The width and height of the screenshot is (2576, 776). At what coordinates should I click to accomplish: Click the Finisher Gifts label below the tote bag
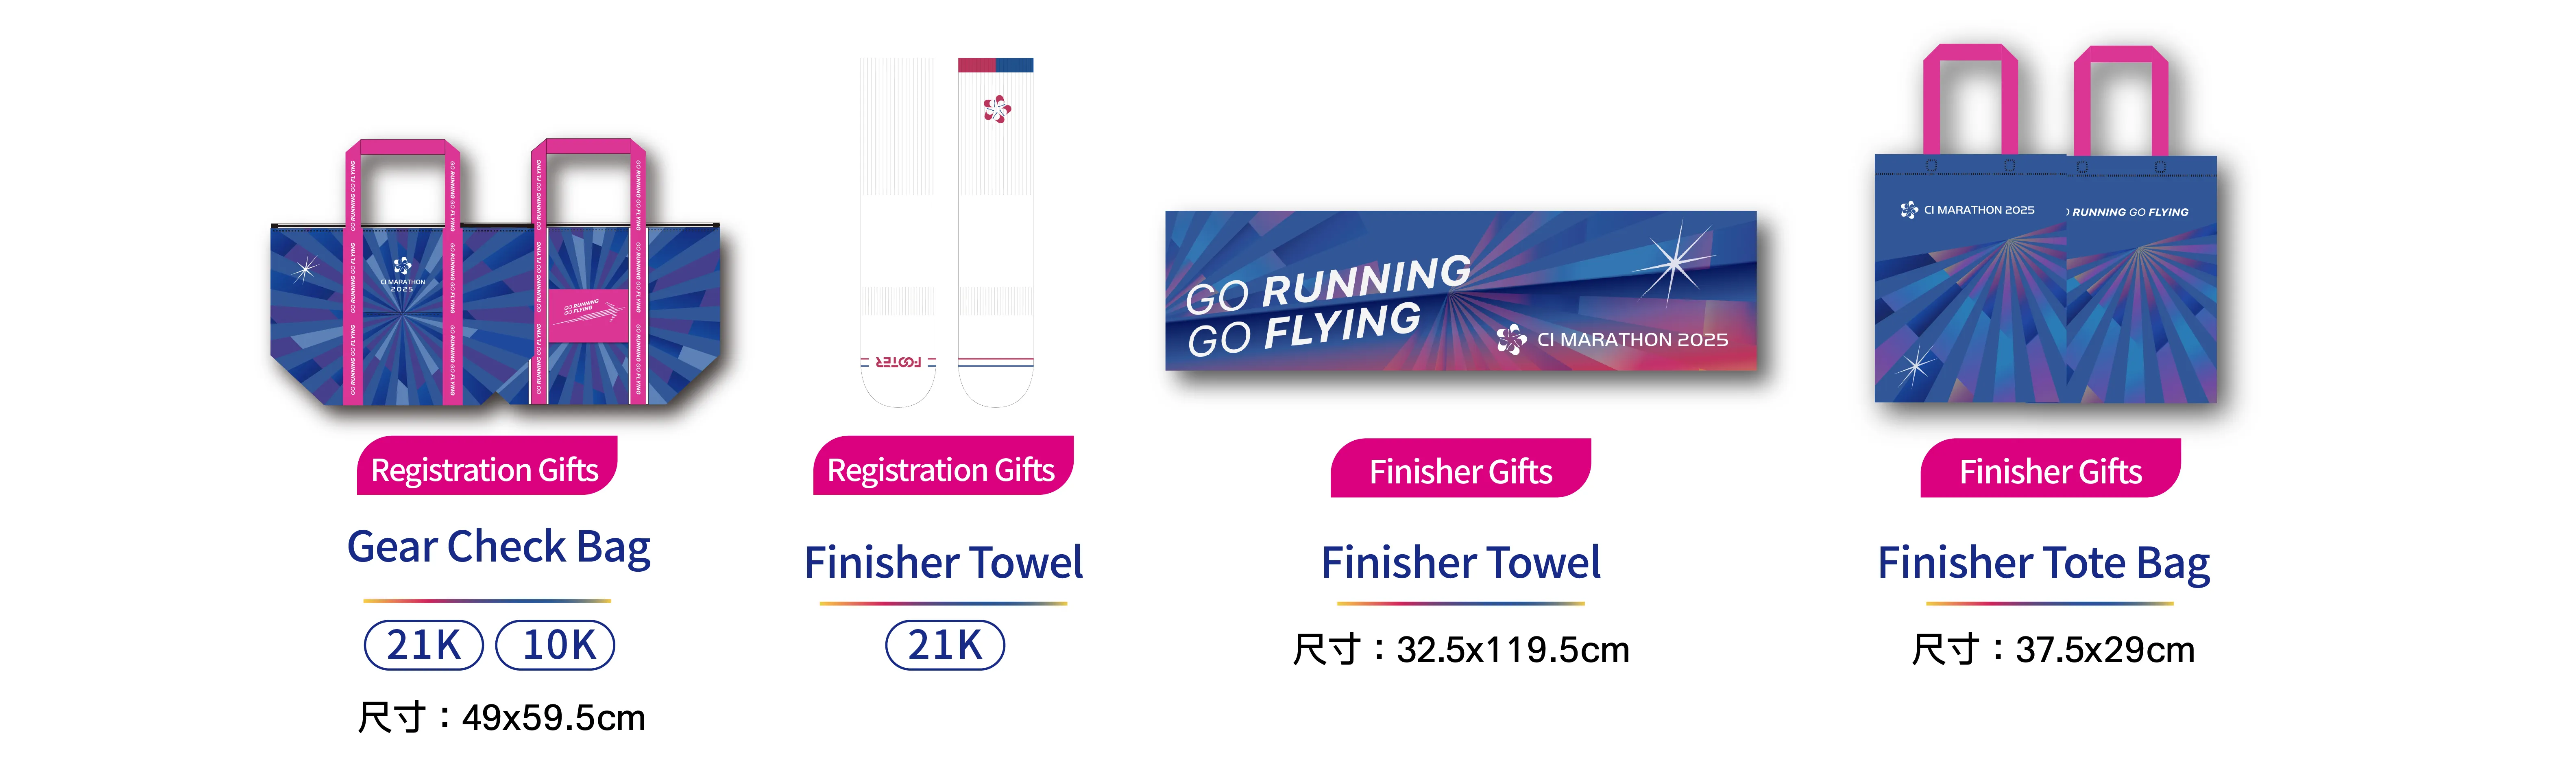(x=2050, y=469)
